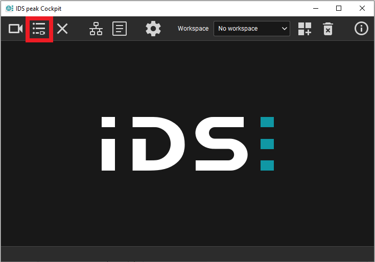
Task: Close the IDS peak Cockpit window
Action: pyautogui.click(x=362, y=8)
